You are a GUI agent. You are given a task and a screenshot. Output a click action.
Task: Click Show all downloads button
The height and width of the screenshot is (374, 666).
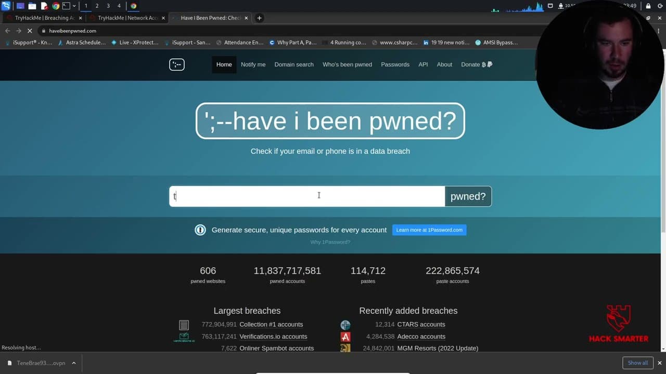coord(638,363)
